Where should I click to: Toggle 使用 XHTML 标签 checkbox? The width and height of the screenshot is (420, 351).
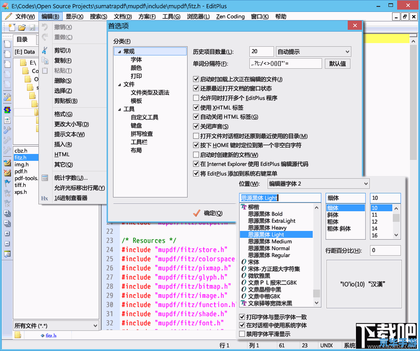pyautogui.click(x=196, y=108)
